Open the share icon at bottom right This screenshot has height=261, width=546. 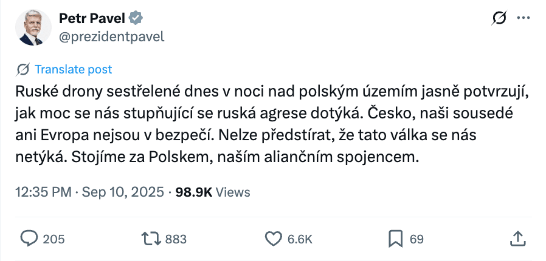coord(517,239)
